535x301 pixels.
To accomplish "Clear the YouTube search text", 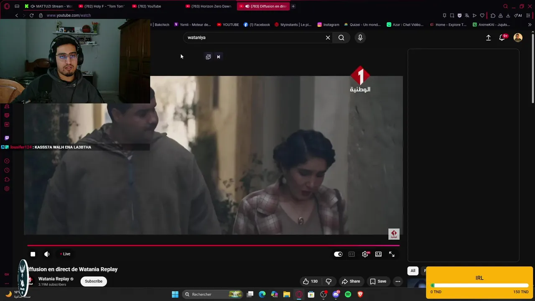I will [328, 38].
